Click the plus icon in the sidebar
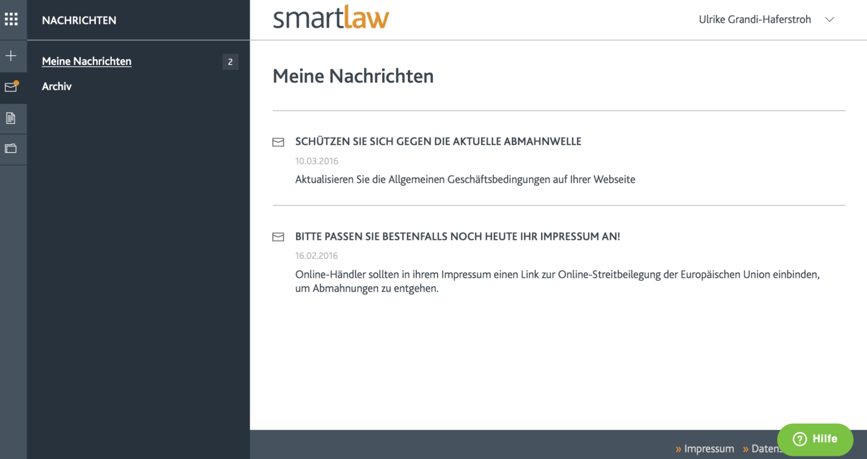This screenshot has height=459, width=867. pyautogui.click(x=11, y=56)
